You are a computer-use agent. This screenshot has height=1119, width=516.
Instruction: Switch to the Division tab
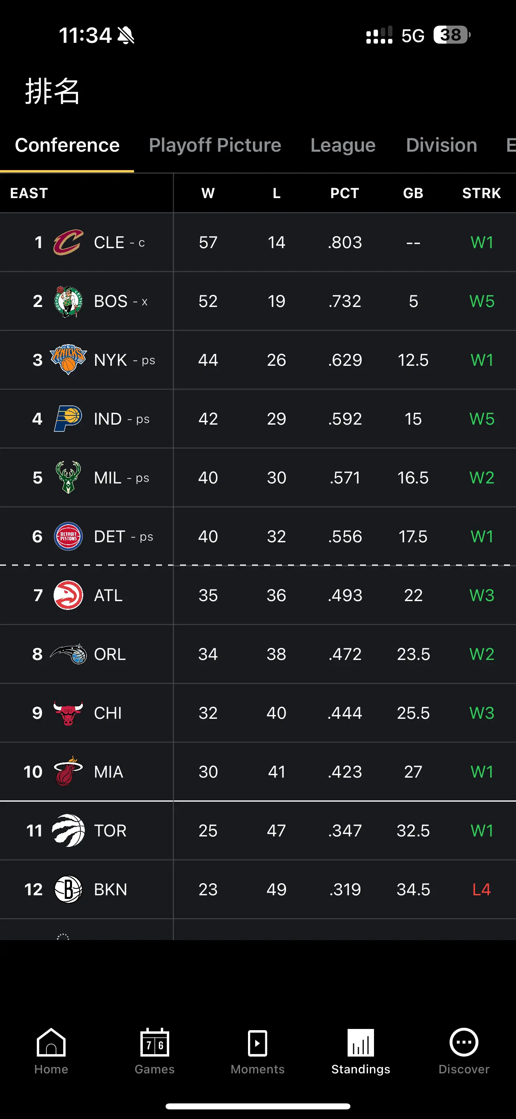[x=441, y=145]
